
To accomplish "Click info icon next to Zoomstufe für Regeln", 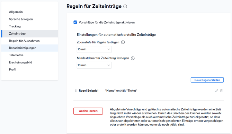I will point(123,42).
